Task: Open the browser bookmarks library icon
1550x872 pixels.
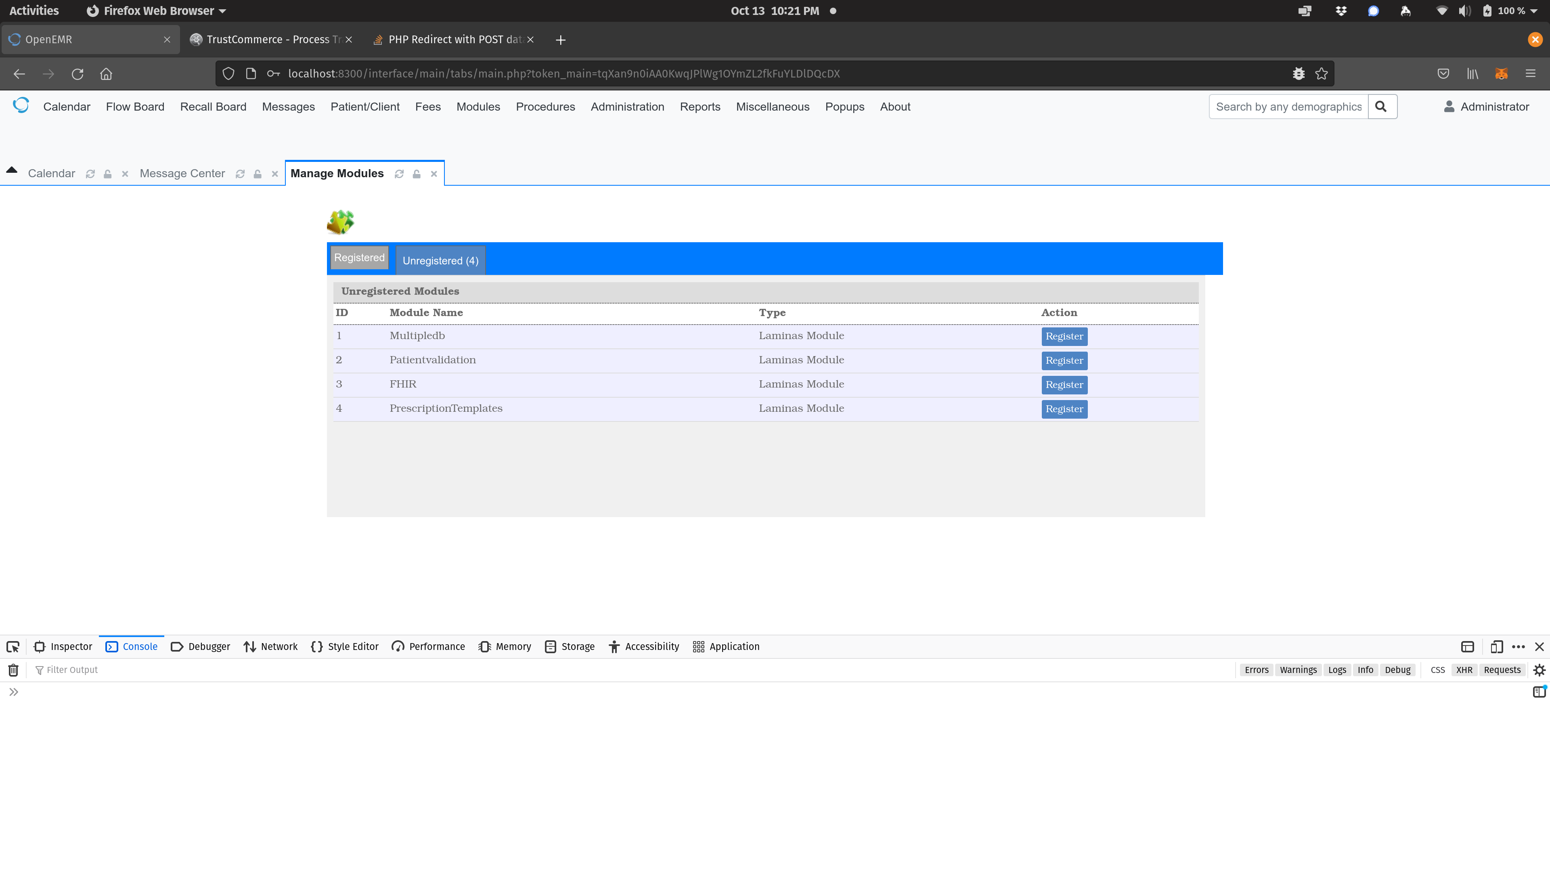Action: click(x=1472, y=73)
